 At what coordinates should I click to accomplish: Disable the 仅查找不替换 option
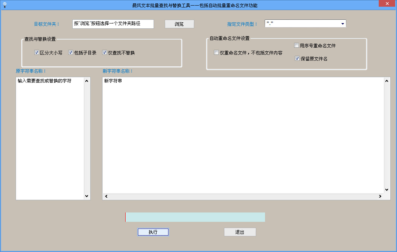[x=105, y=53]
